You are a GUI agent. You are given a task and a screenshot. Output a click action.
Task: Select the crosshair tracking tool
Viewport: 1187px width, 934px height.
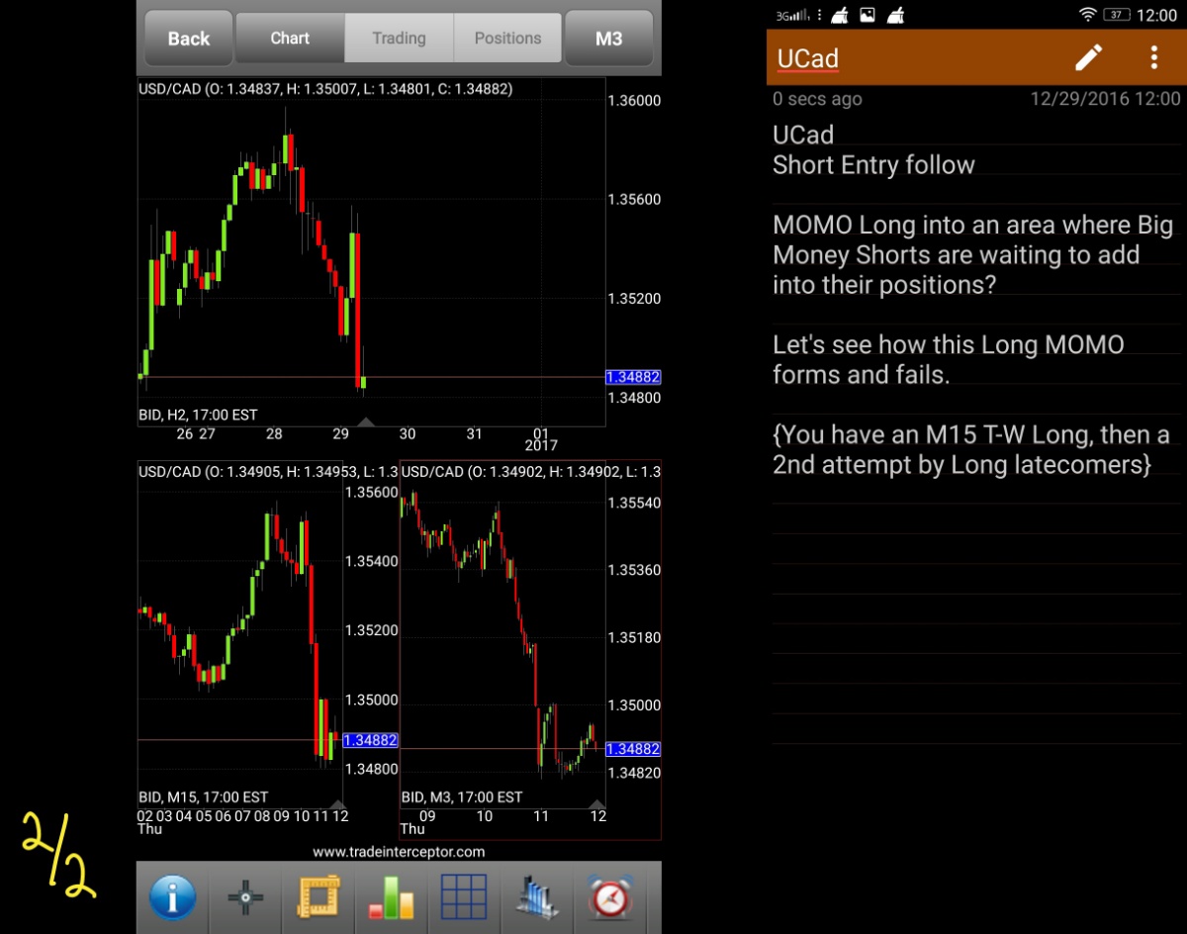click(x=244, y=896)
